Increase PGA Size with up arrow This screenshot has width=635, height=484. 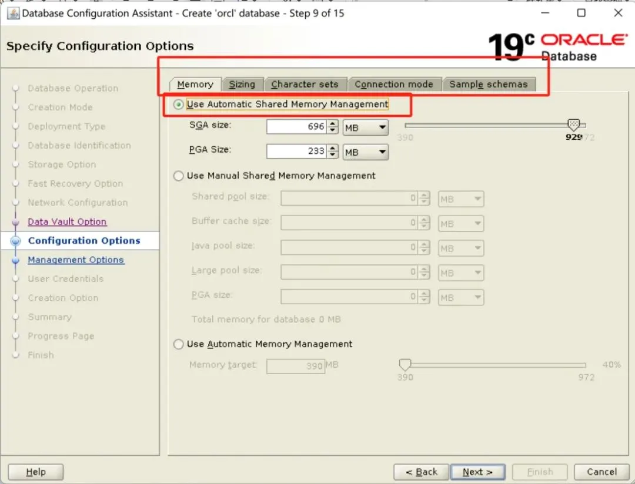(332, 148)
